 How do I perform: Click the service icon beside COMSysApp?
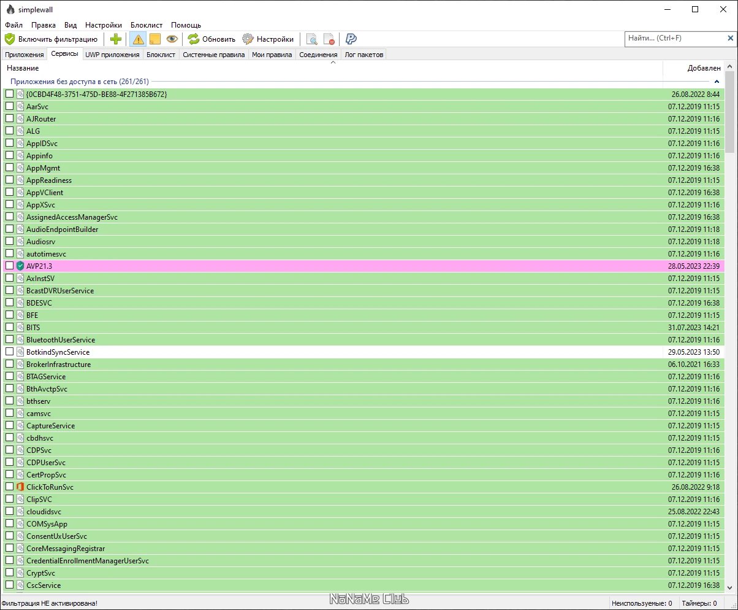pyautogui.click(x=21, y=523)
